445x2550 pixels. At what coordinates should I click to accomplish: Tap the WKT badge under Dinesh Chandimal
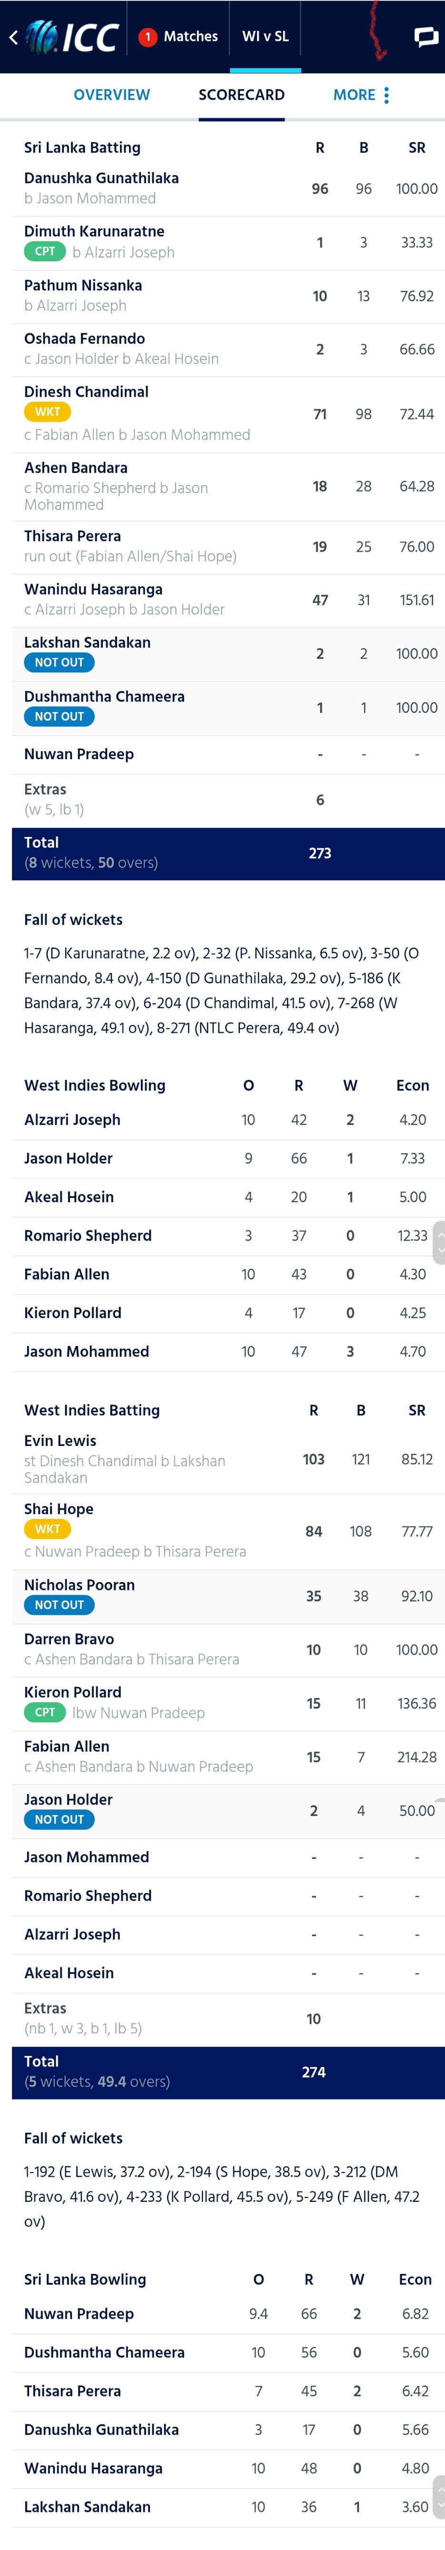click(x=48, y=412)
